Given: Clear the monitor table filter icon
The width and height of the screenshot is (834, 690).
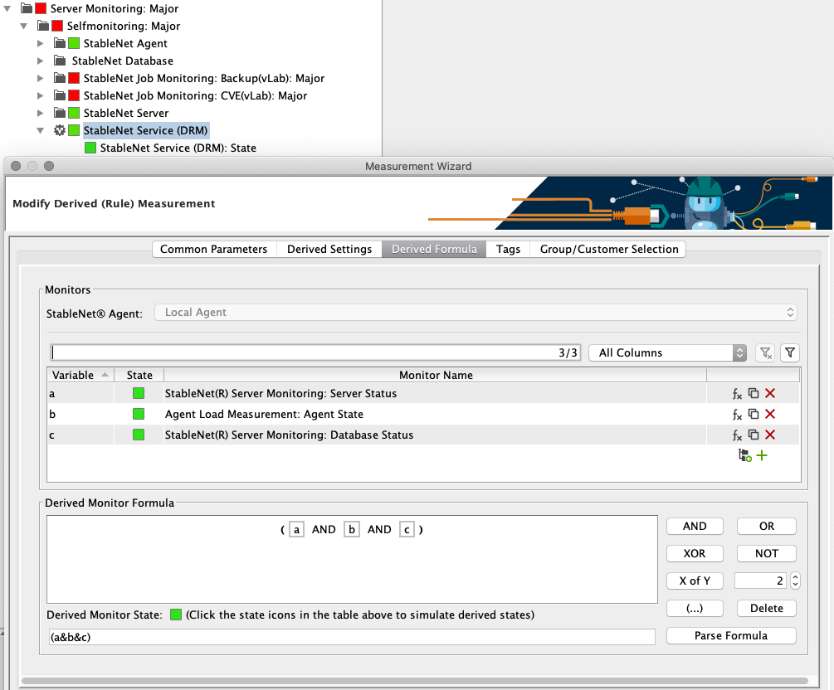Looking at the screenshot, I should (x=765, y=353).
